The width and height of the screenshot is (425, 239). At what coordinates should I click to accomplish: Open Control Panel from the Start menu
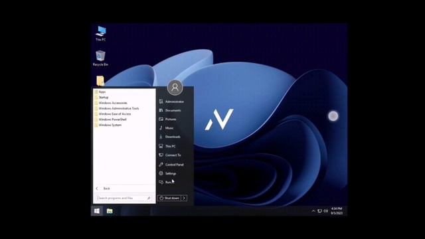click(175, 165)
